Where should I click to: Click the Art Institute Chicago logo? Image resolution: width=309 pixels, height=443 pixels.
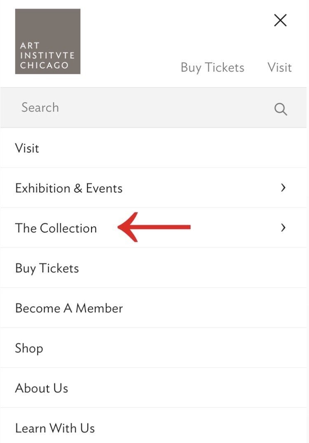48,41
